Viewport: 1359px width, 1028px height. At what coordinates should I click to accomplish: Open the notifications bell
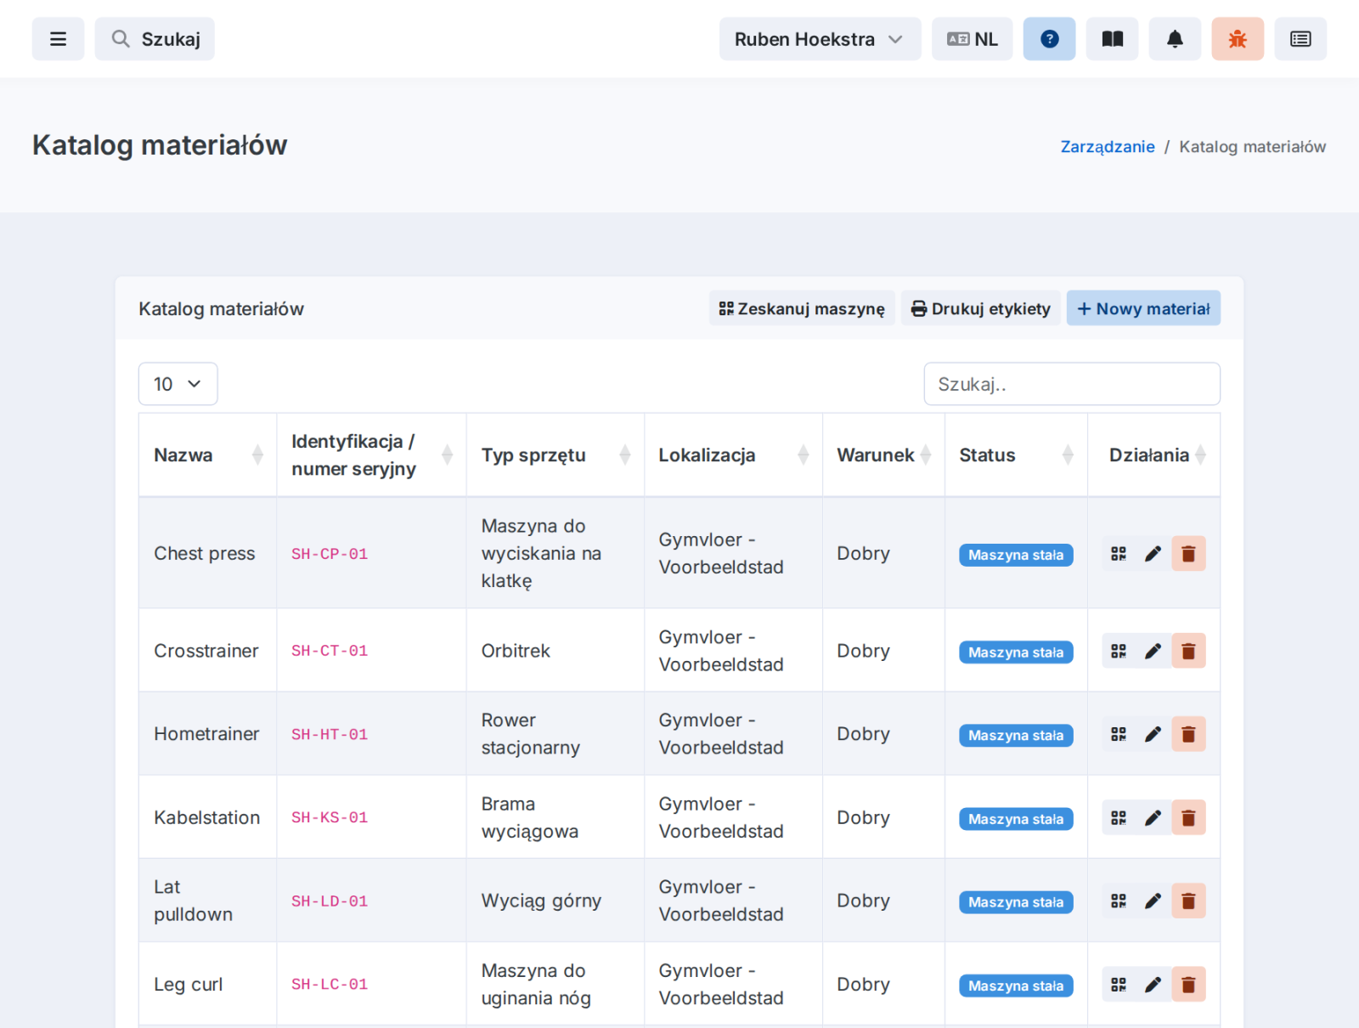point(1175,39)
